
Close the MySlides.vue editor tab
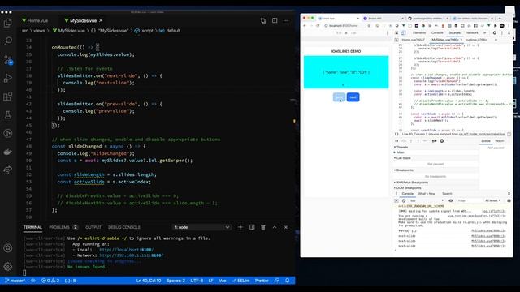(x=101, y=20)
